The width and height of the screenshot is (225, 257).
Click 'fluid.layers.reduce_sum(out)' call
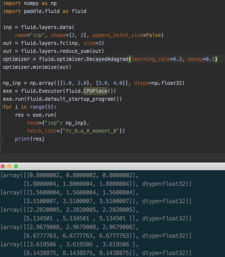tap(62, 51)
